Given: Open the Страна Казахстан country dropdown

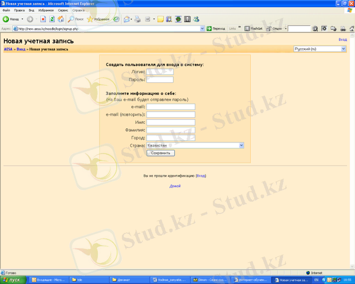Looking at the screenshot, I should (195, 145).
